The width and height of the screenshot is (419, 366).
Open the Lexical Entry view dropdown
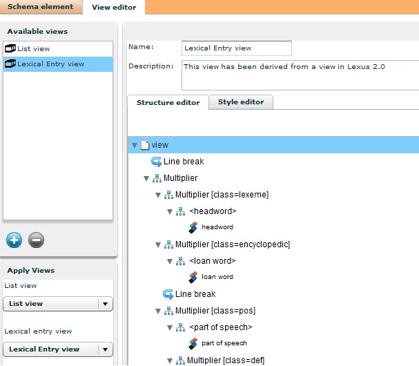(58, 349)
